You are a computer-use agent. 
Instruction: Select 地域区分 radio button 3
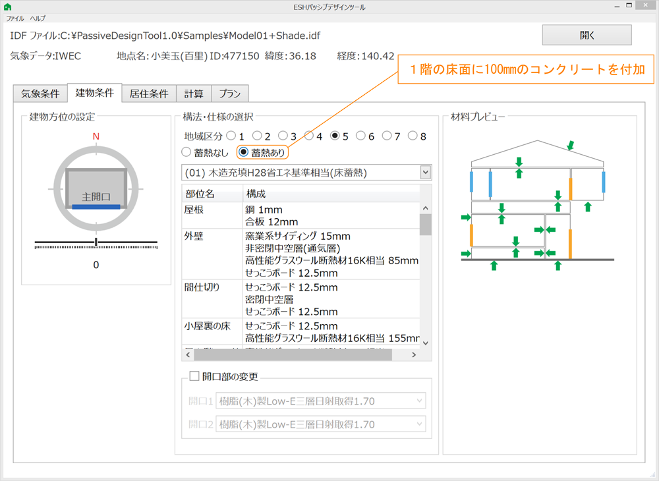283,136
